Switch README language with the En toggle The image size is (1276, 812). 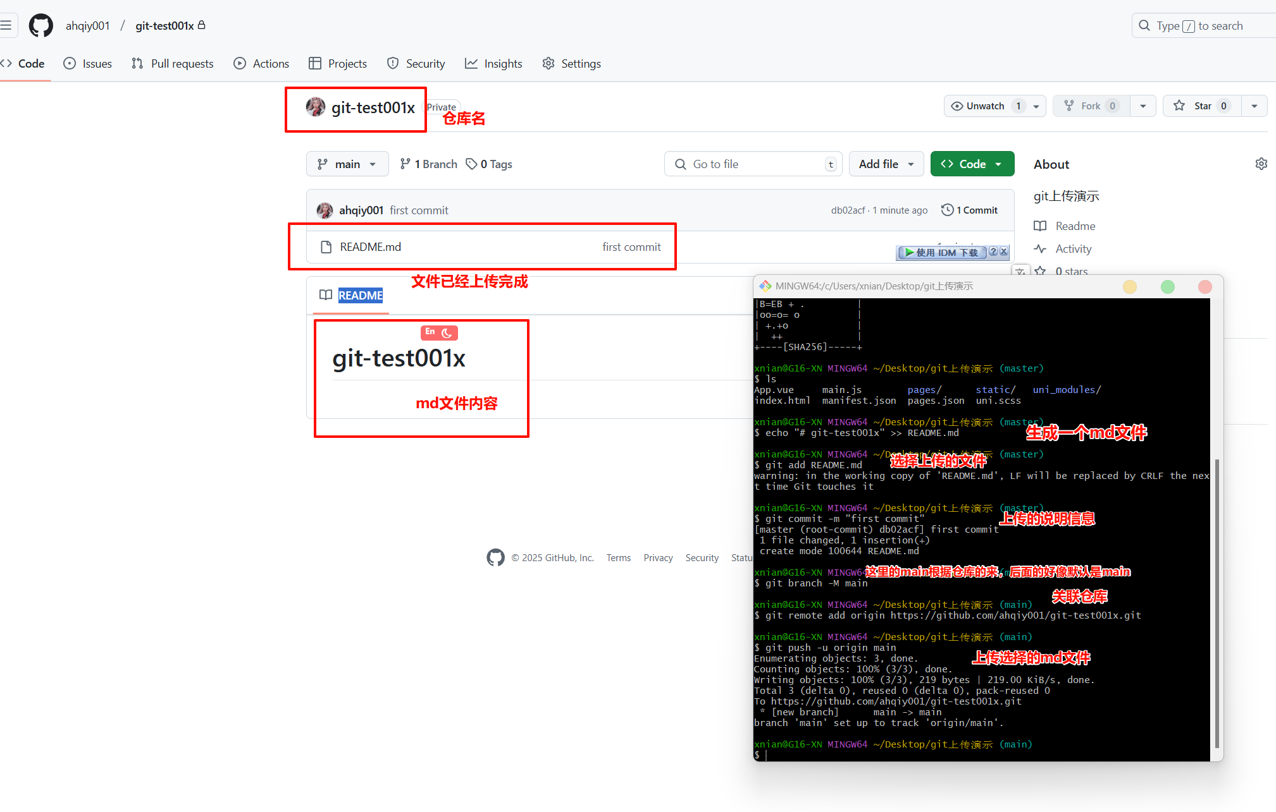(x=430, y=332)
